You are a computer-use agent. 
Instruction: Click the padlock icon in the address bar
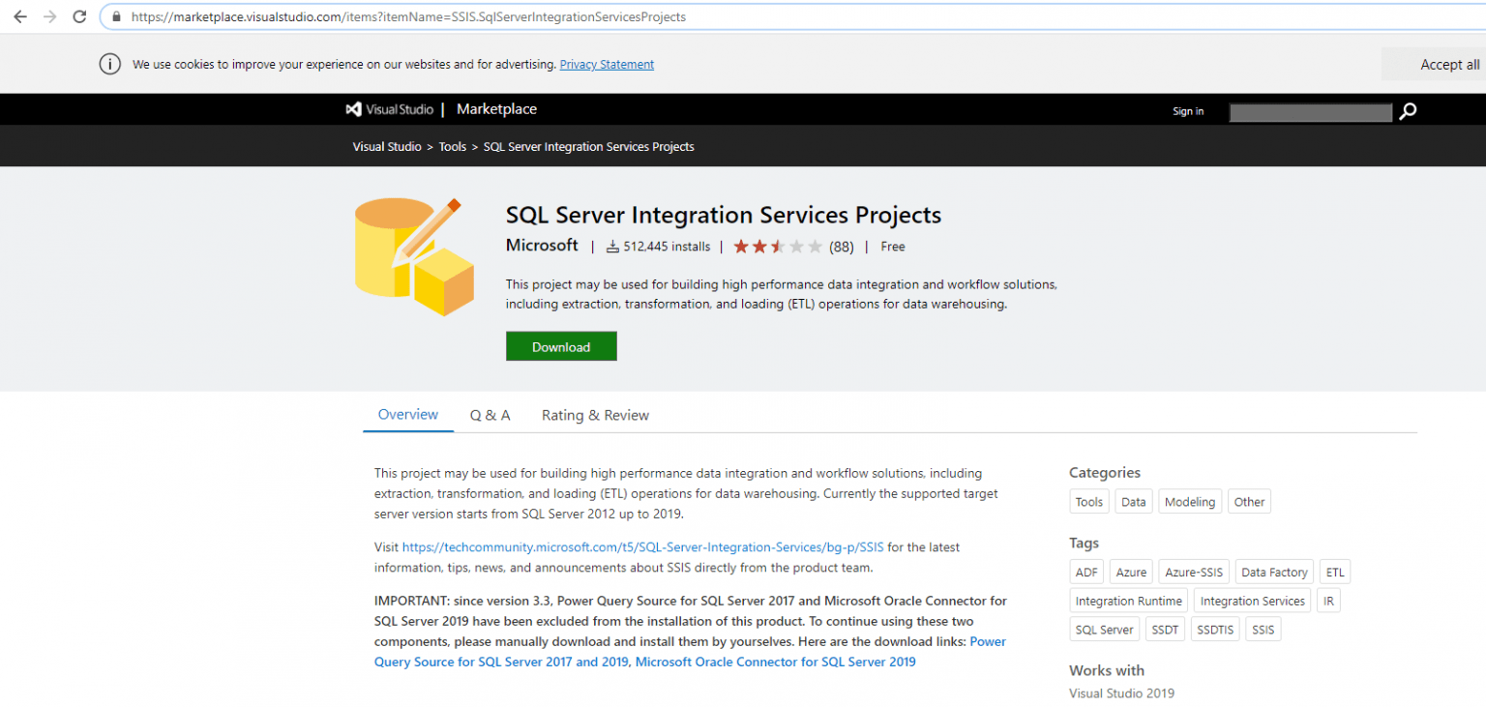click(115, 16)
